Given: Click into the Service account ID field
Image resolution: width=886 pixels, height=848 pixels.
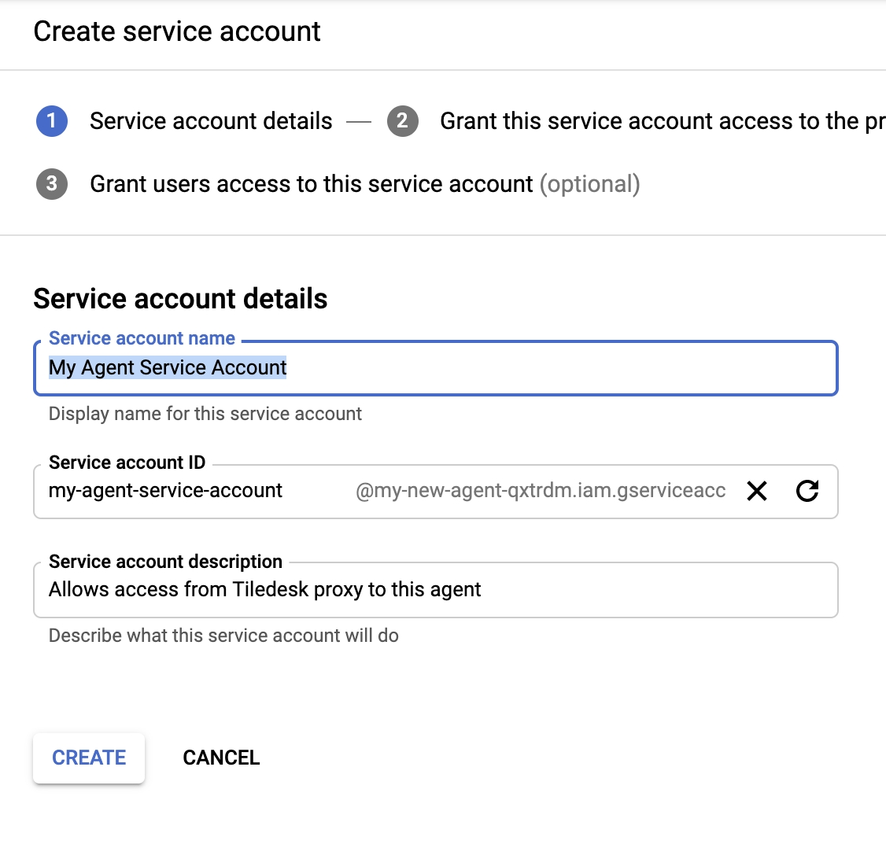Looking at the screenshot, I should click(197, 491).
